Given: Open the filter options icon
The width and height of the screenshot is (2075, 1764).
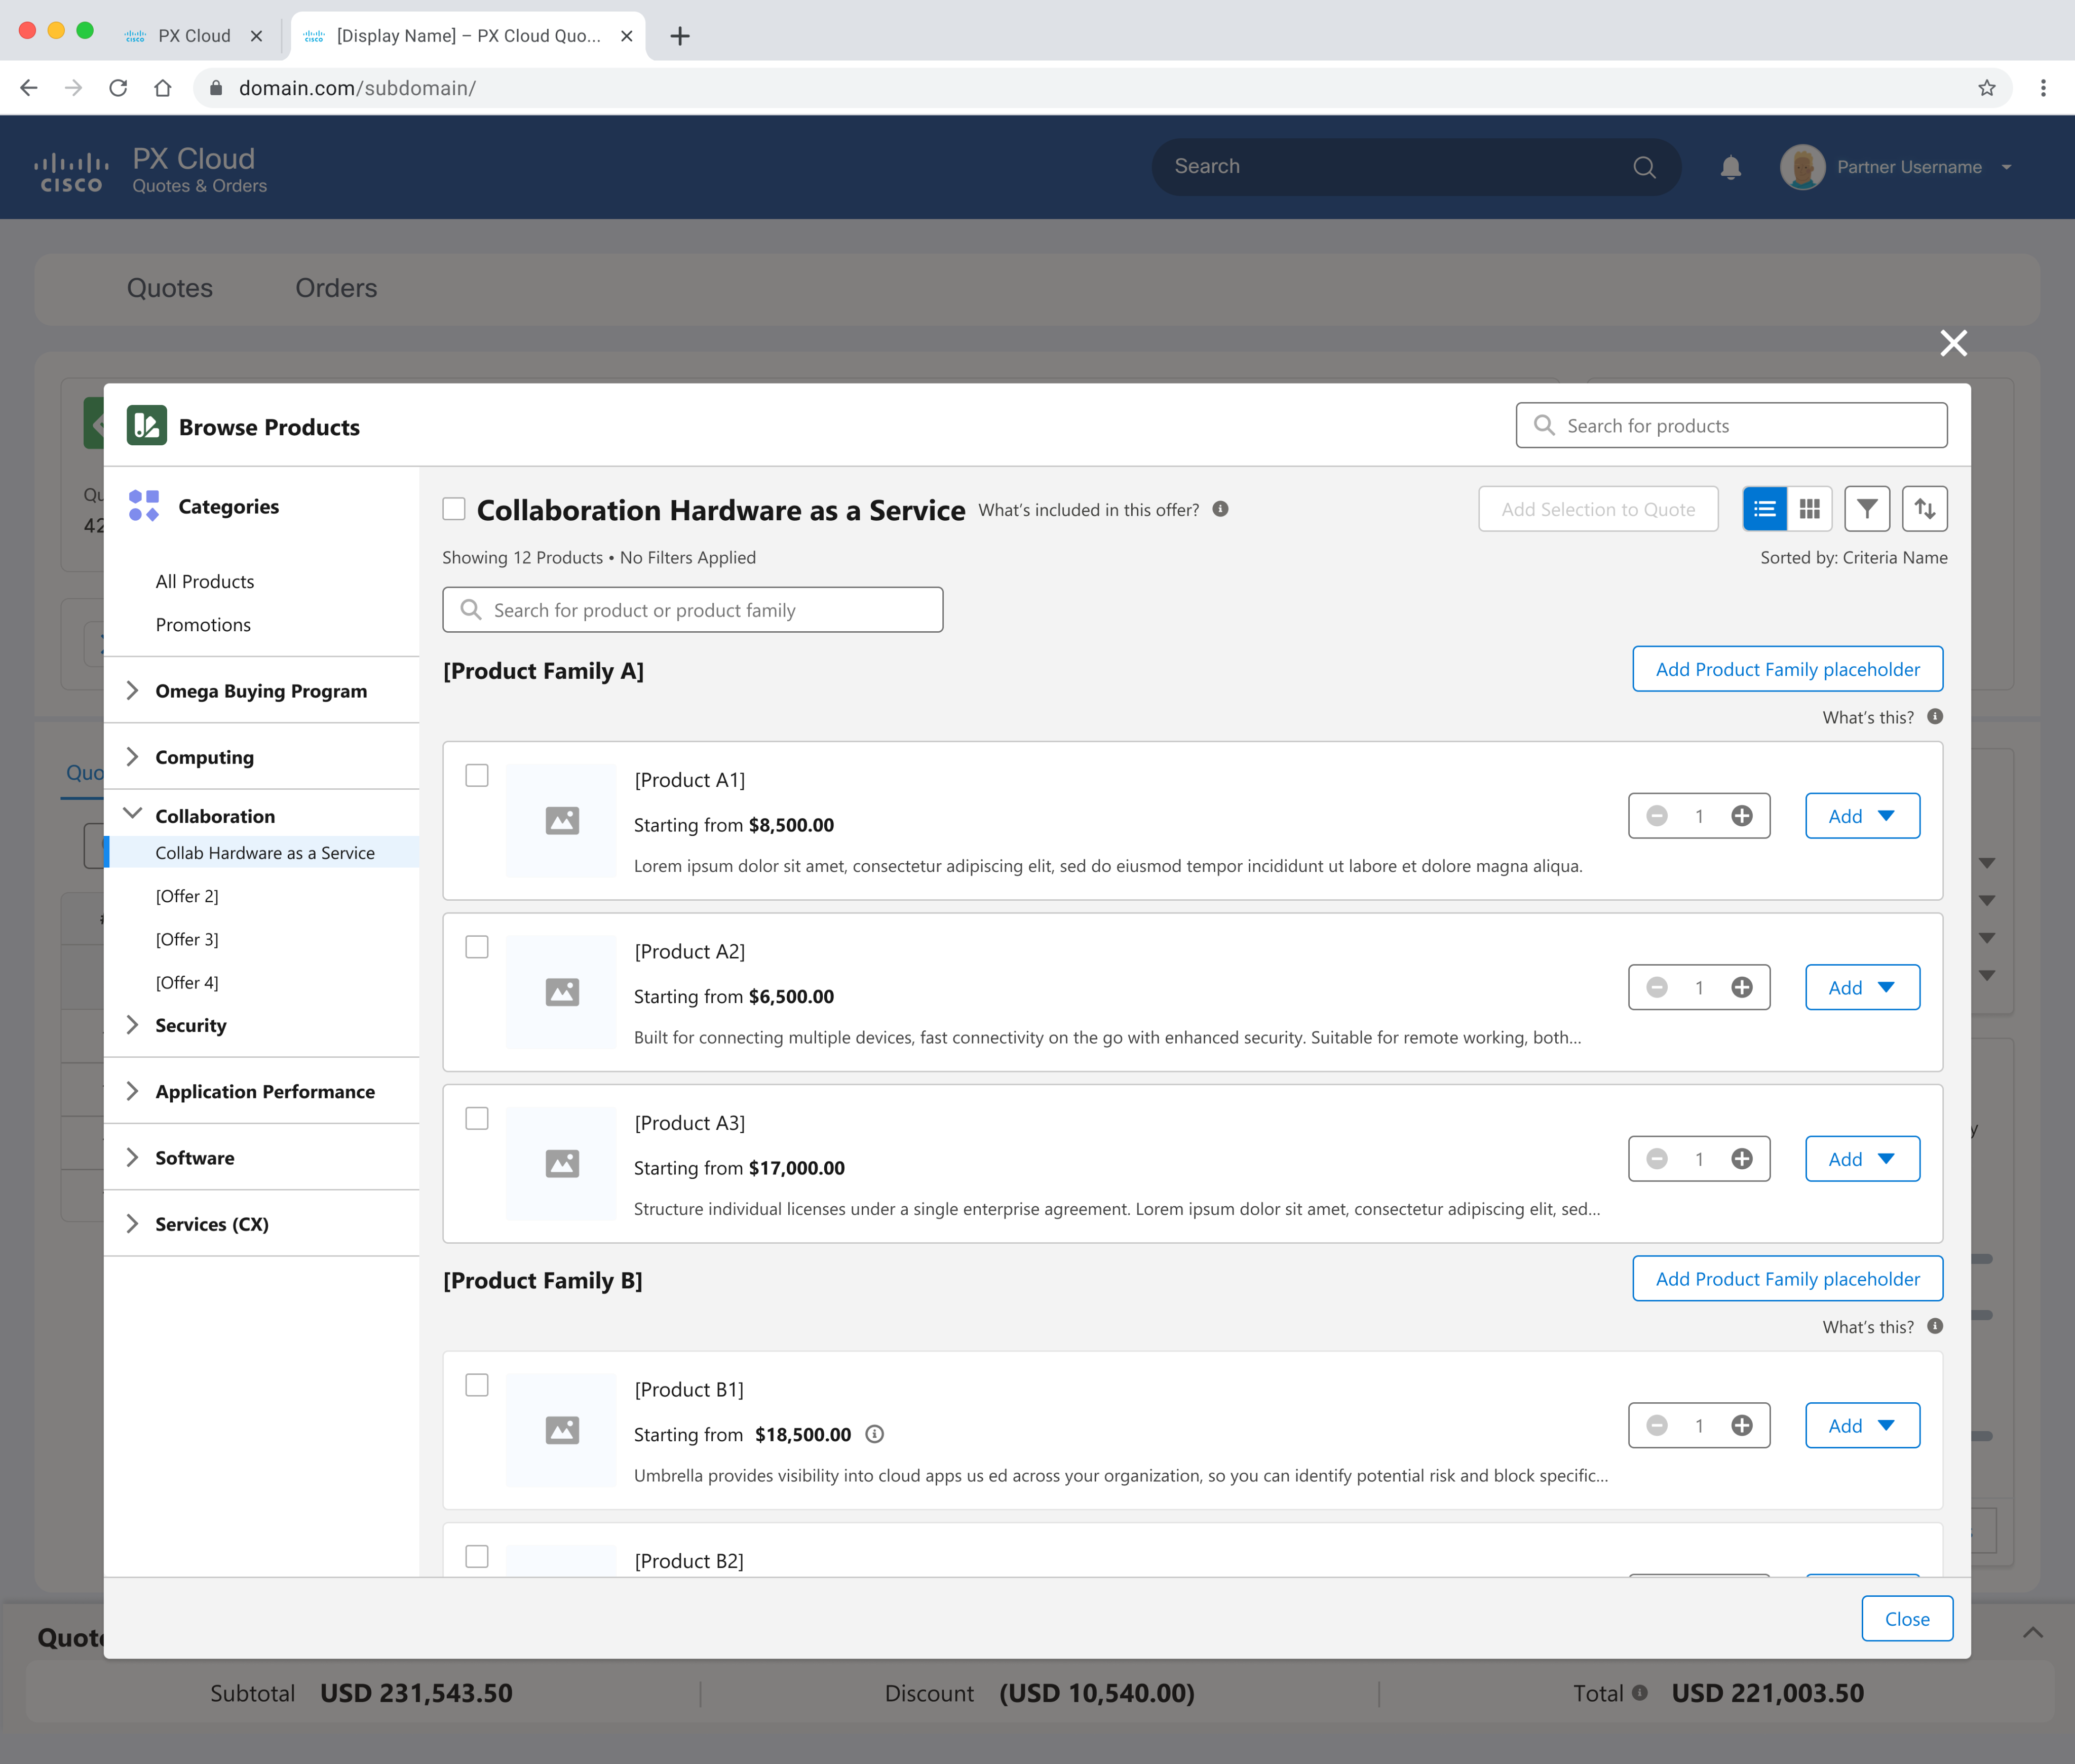Looking at the screenshot, I should [1866, 509].
